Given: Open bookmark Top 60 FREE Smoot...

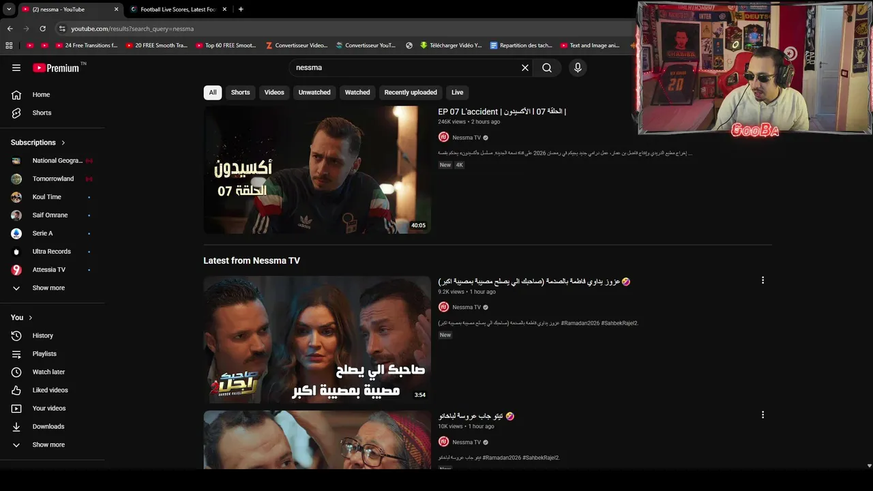Looking at the screenshot, I should coord(226,46).
